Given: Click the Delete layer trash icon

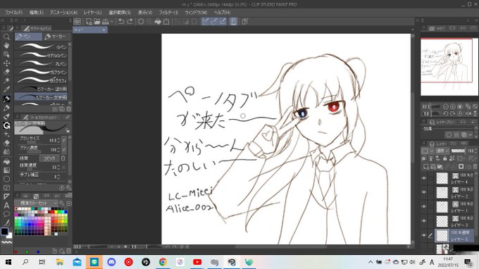Looking at the screenshot, I should (x=475, y=166).
